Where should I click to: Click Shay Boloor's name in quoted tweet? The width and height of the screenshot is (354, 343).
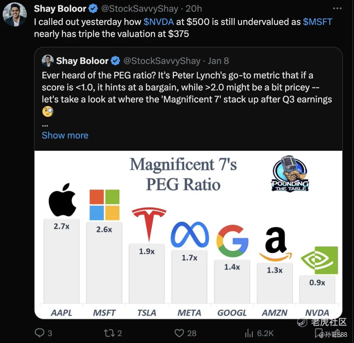(x=82, y=61)
